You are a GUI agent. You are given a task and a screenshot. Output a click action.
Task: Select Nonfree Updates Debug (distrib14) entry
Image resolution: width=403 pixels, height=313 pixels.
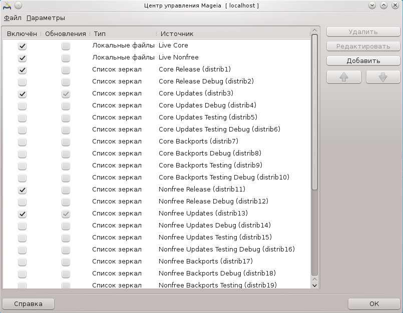coord(157,225)
